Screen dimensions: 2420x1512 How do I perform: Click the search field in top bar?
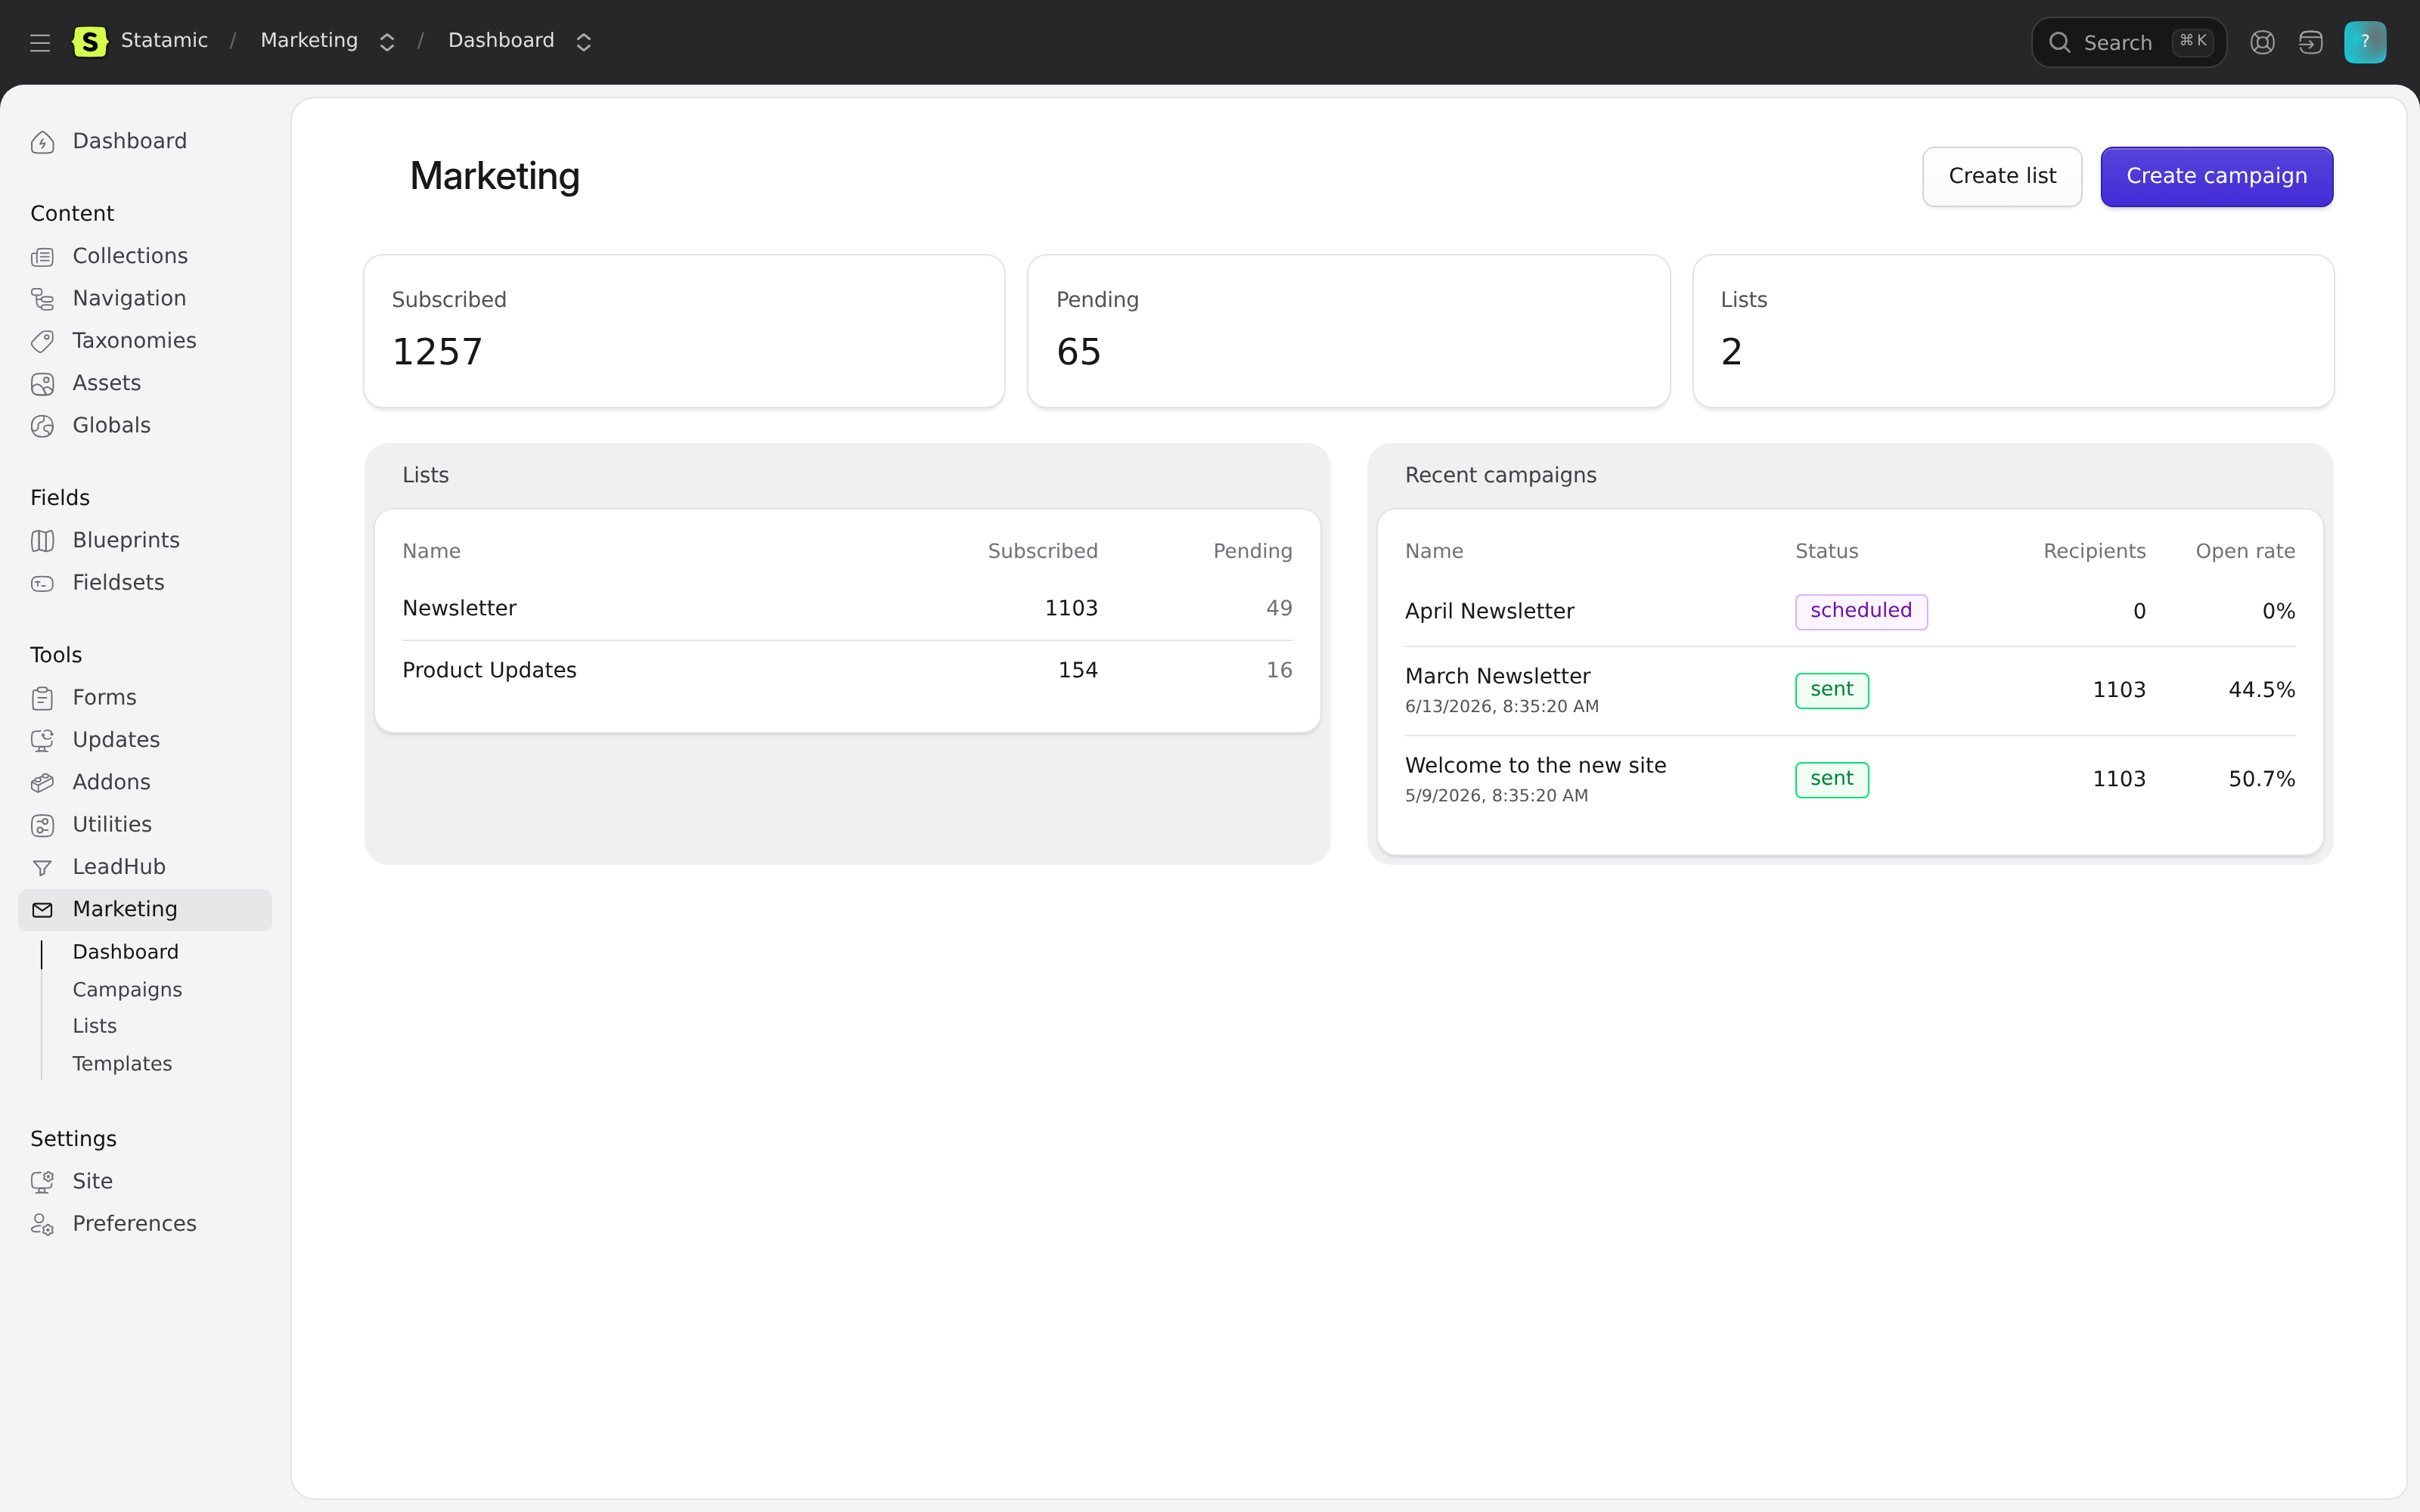(2128, 42)
